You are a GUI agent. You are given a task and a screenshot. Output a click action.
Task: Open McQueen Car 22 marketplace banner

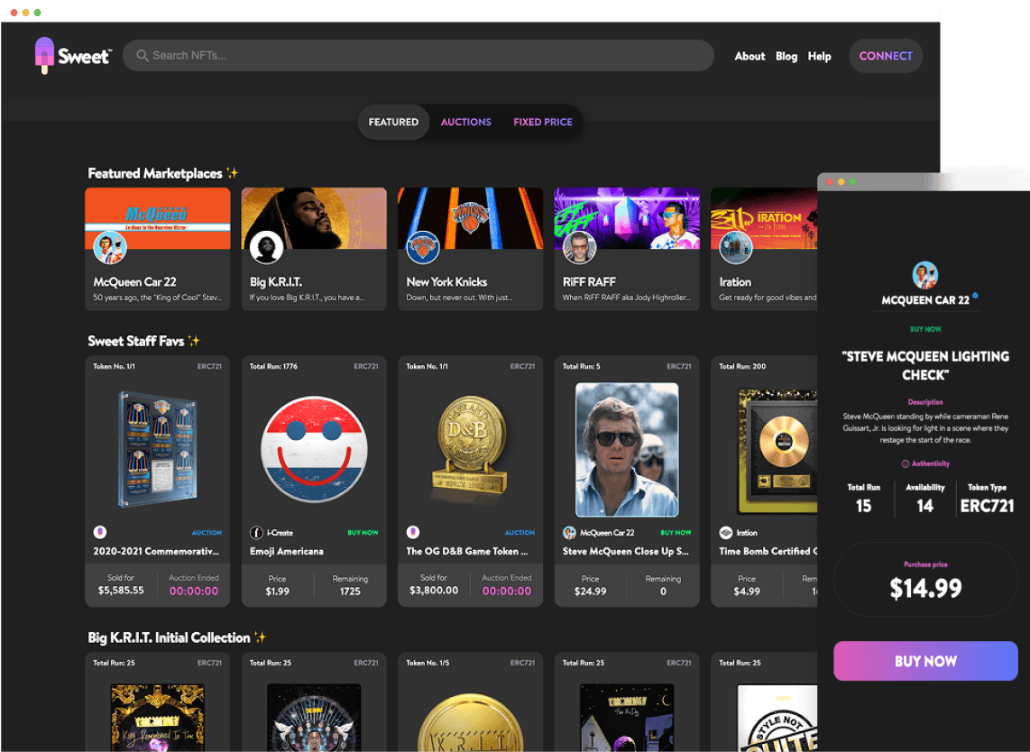(158, 218)
